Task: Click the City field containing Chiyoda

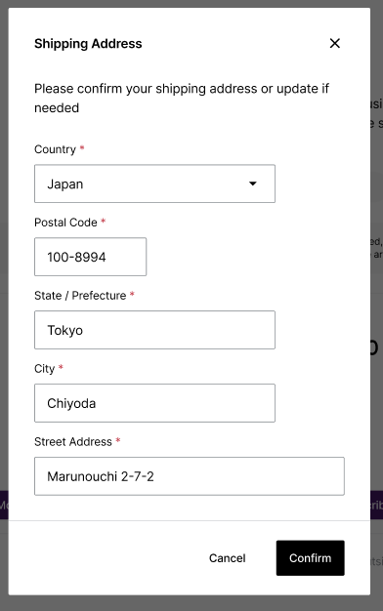Action: coord(154,403)
